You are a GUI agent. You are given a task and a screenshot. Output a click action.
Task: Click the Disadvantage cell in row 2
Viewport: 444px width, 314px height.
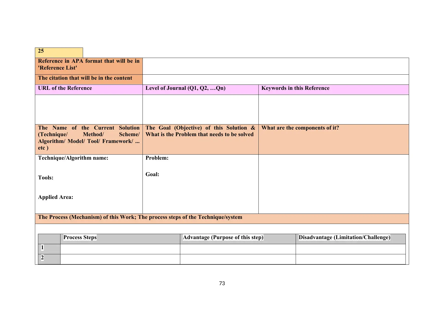pos(351,259)
